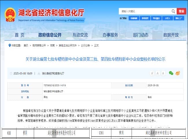
Task: Open the 首页 navigation tab
Action: 20,35
